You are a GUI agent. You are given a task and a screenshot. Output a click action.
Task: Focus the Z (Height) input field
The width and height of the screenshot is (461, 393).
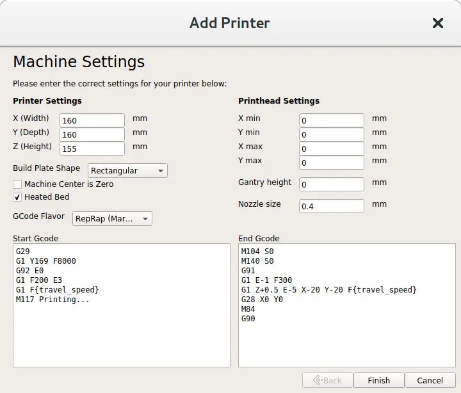[92, 148]
